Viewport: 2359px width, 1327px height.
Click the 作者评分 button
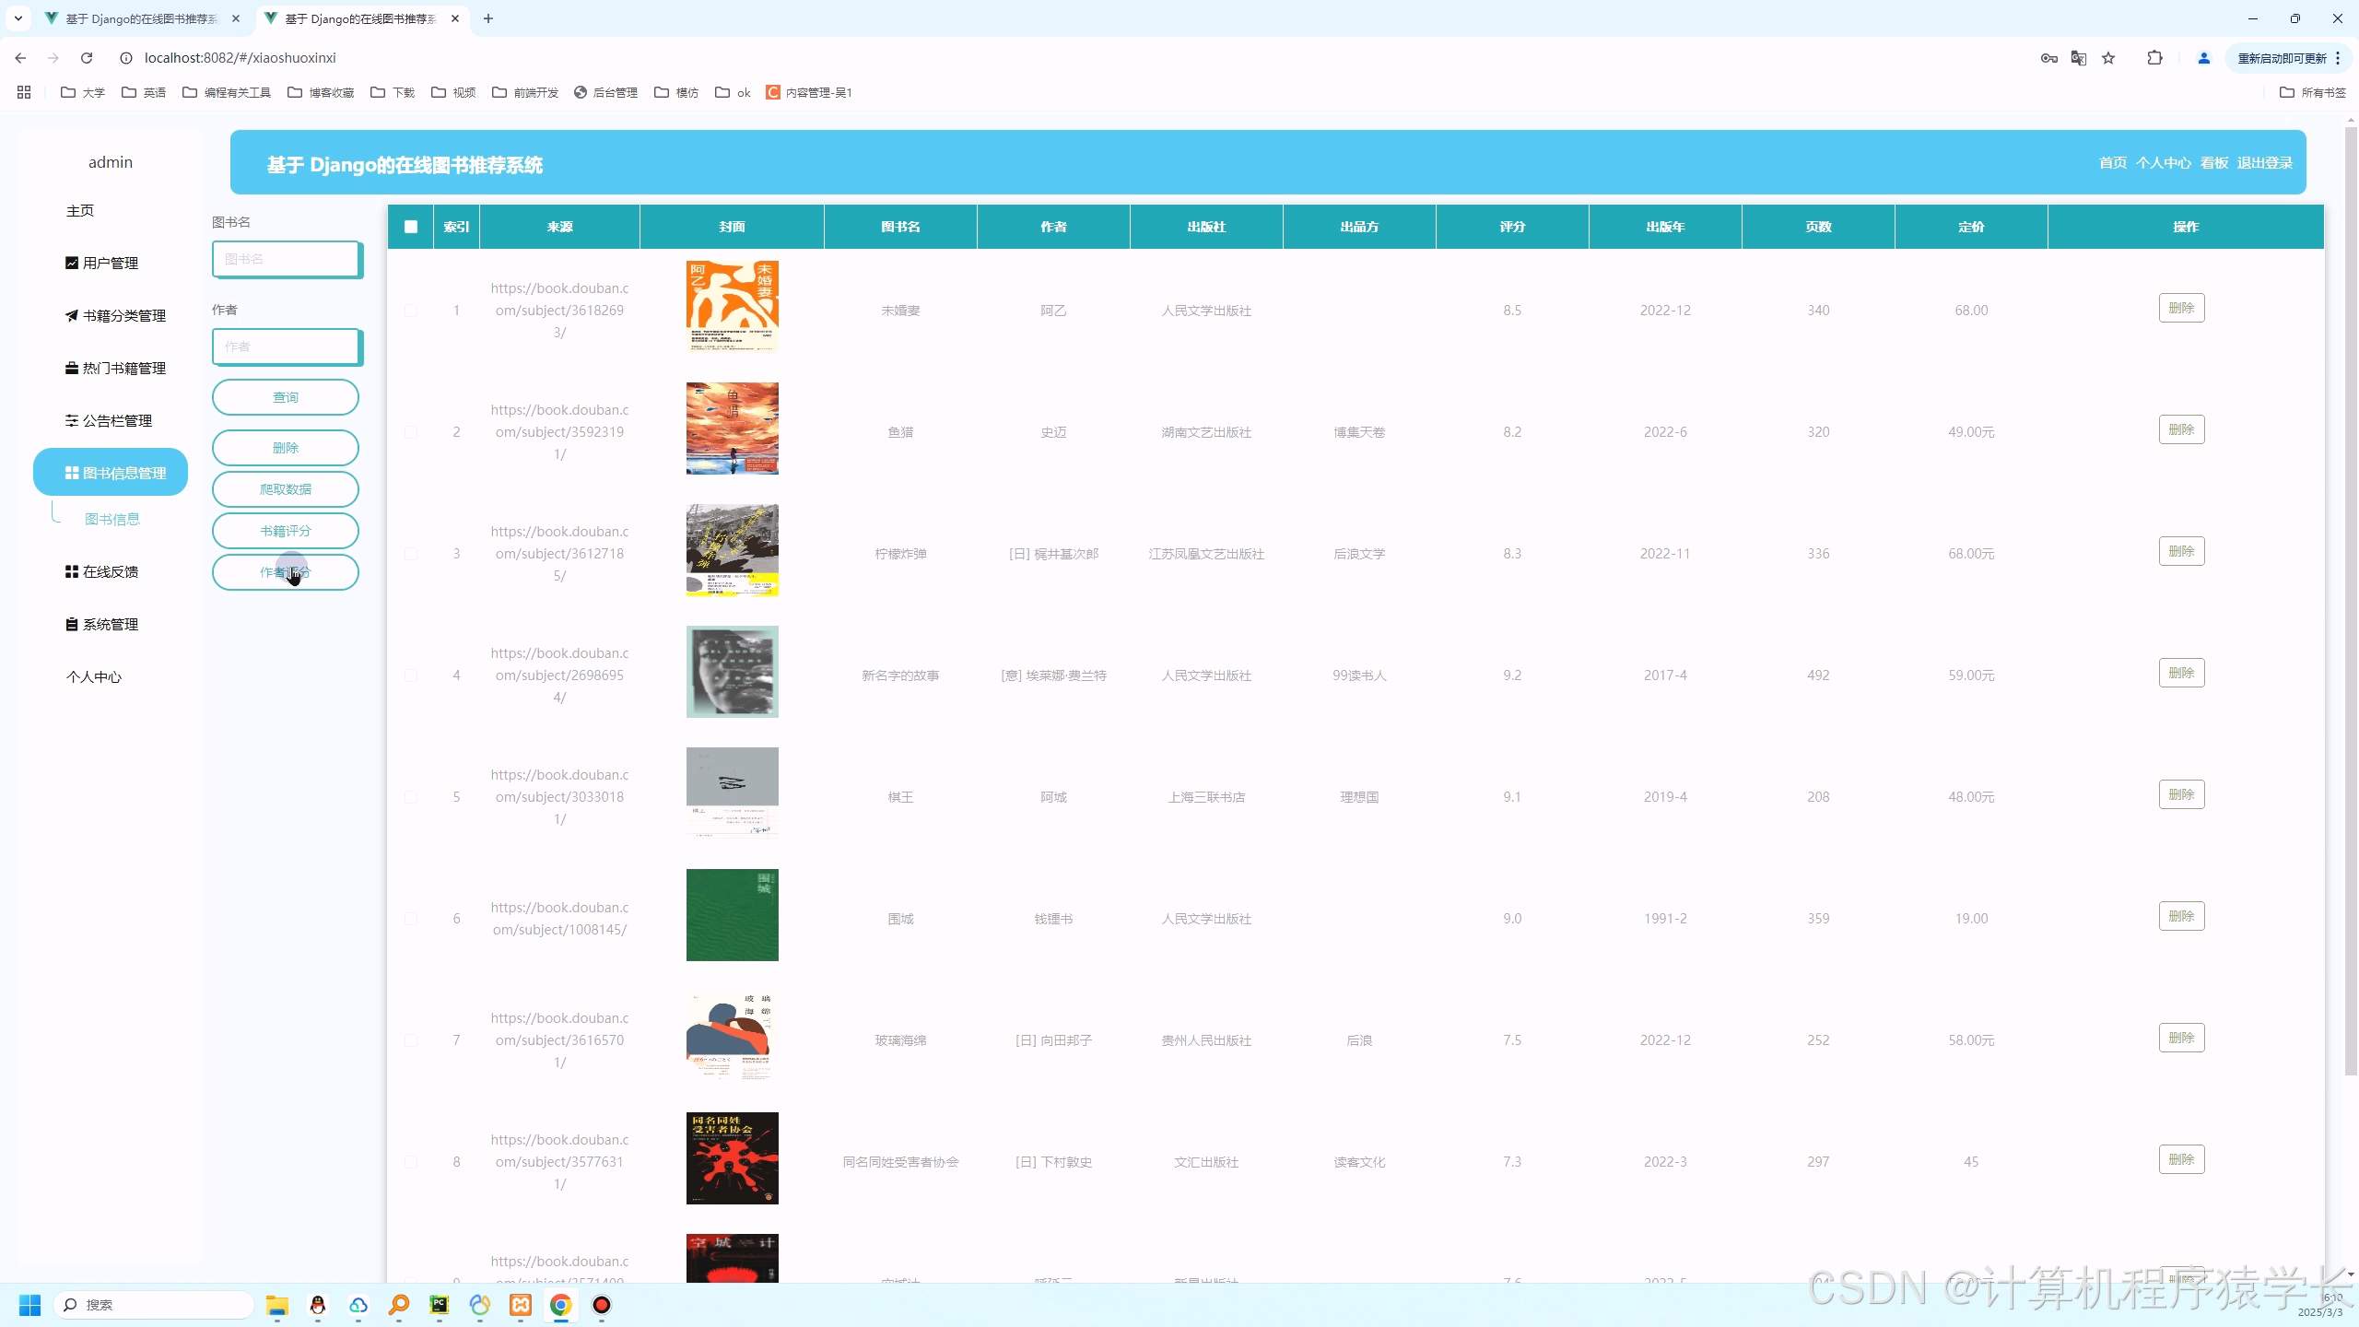click(286, 572)
